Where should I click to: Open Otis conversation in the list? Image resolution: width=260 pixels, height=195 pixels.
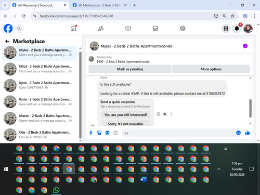pos(40,135)
